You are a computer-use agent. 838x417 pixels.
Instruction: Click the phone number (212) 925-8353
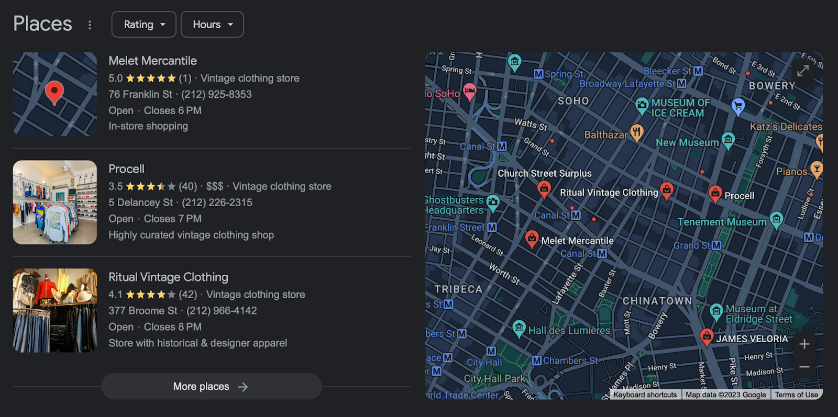coord(216,95)
